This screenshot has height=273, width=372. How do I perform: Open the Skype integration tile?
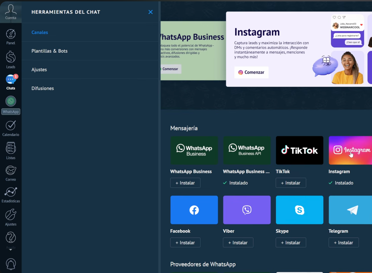[x=300, y=210]
